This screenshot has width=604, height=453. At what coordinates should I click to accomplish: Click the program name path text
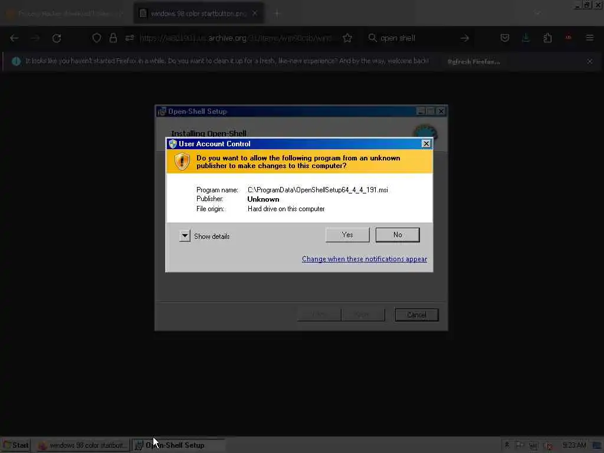tap(318, 190)
